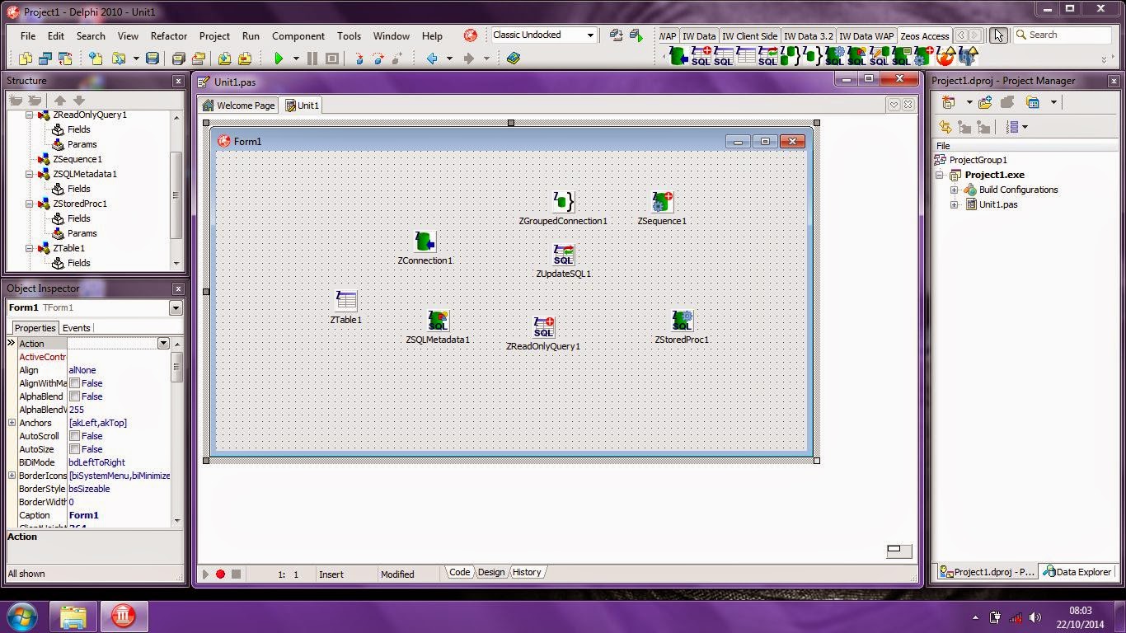Screen dimensions: 1126x633
Task: Open the Refactor menu
Action: point(169,35)
